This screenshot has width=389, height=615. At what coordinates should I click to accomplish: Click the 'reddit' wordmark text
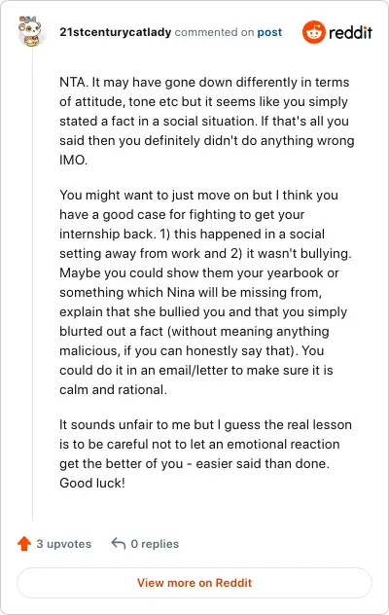[350, 32]
